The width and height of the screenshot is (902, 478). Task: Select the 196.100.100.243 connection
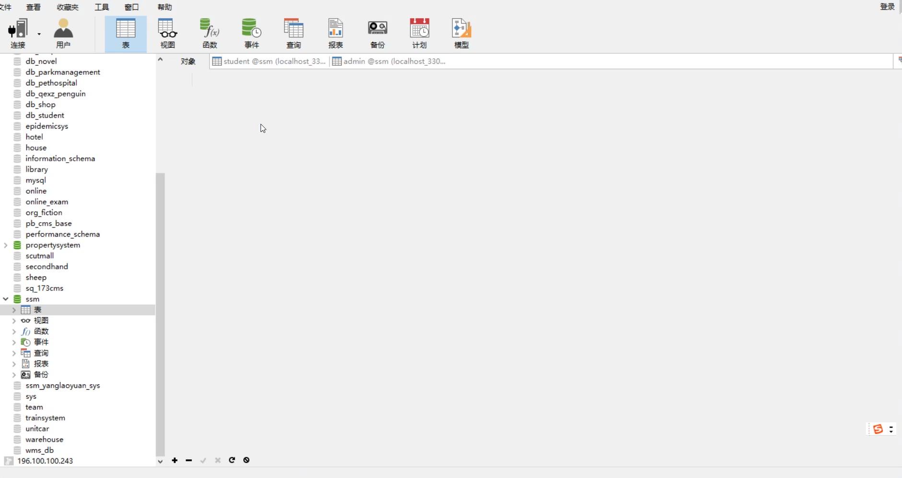coord(45,461)
